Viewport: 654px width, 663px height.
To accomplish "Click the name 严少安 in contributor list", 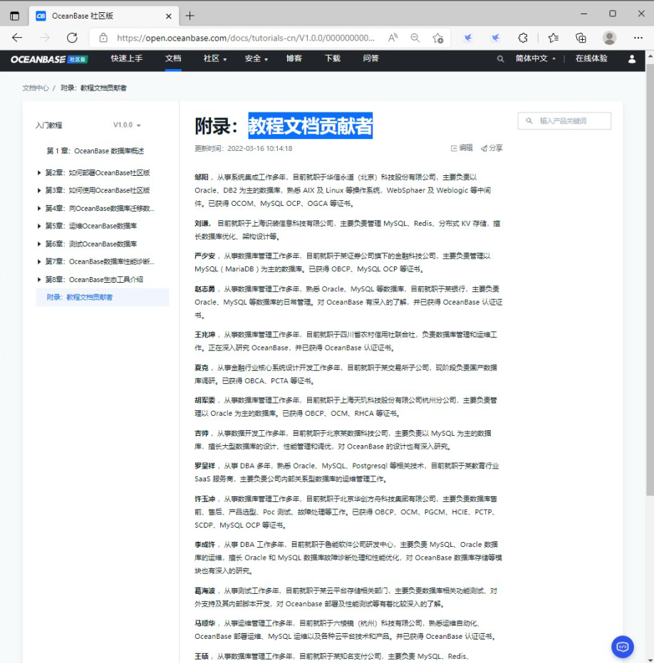I will [204, 256].
